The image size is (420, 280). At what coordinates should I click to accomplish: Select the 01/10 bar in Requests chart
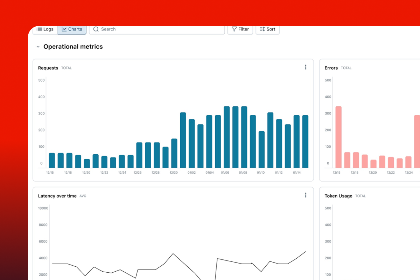coord(262,149)
